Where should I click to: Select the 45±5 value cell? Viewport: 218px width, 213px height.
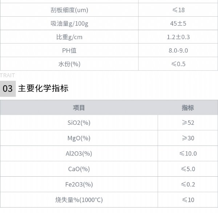click(178, 24)
